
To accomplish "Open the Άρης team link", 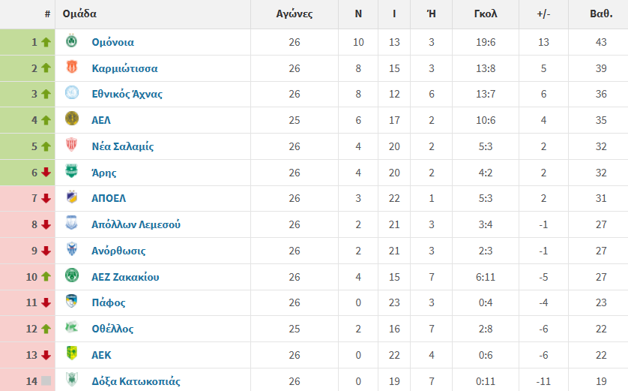I will [104, 173].
